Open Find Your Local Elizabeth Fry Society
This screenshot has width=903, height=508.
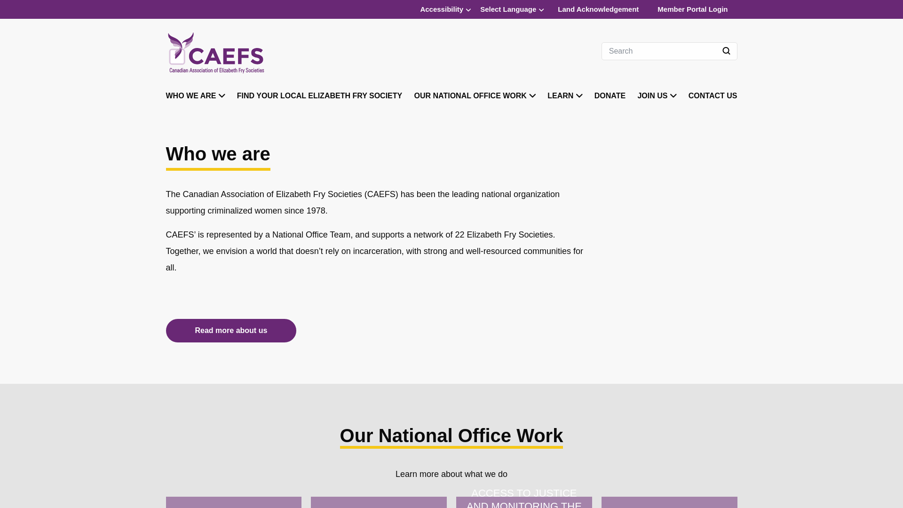[x=319, y=96]
